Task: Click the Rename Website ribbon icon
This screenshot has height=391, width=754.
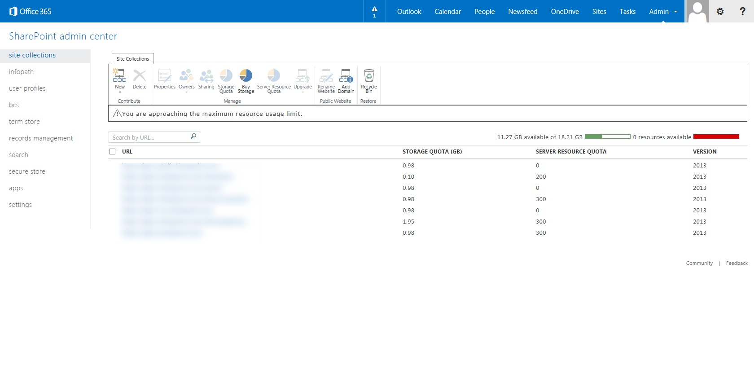Action: [326, 75]
